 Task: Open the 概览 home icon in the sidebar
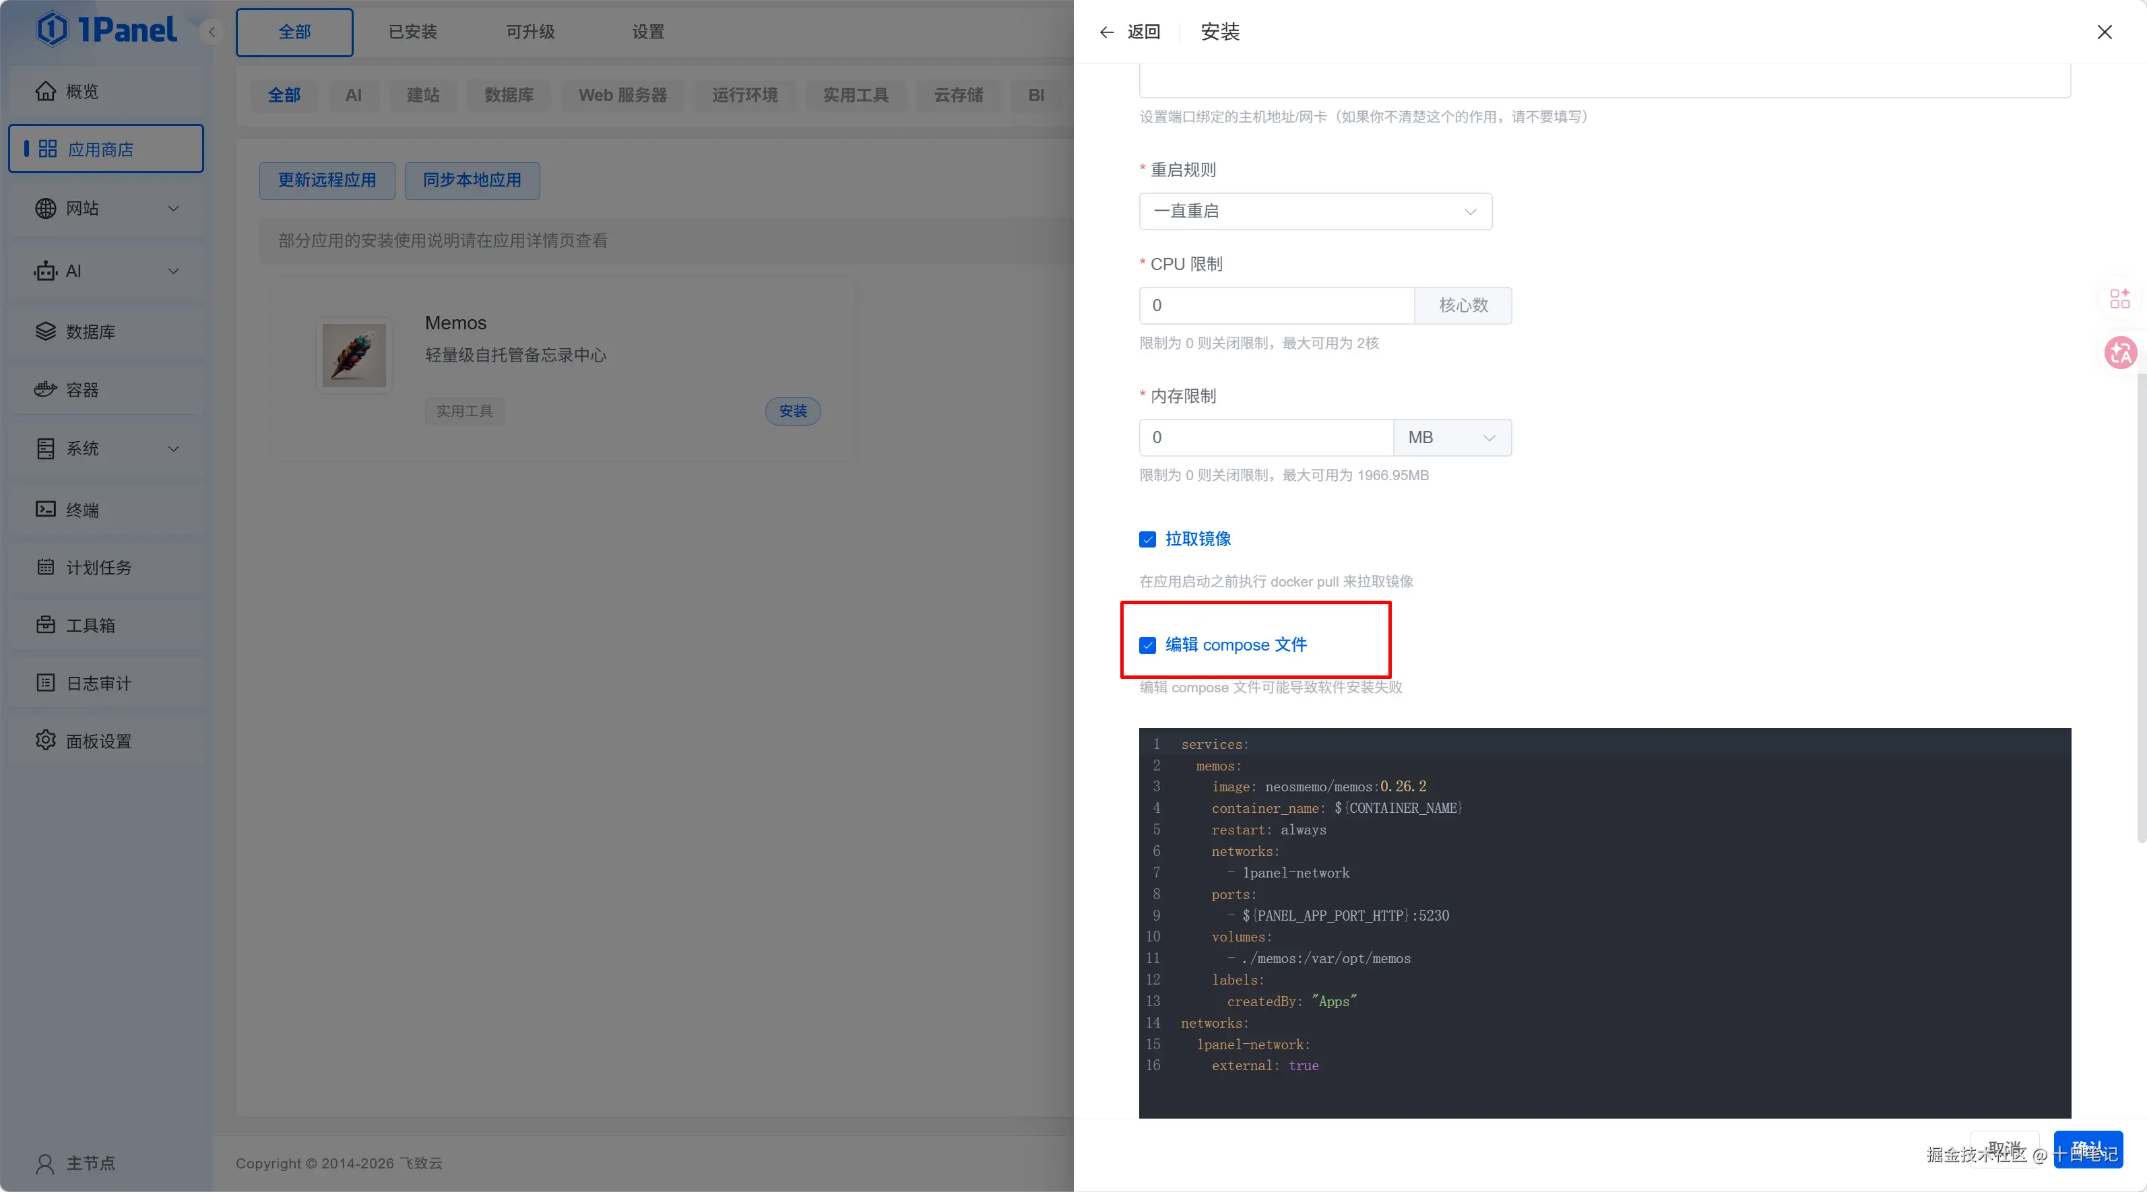point(46,91)
